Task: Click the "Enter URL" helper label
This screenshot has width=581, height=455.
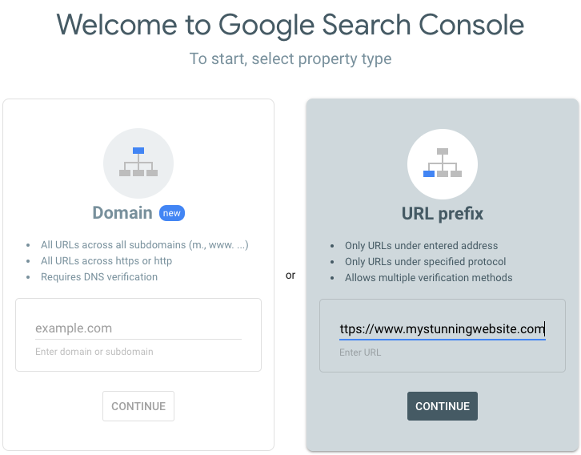Action: click(360, 352)
